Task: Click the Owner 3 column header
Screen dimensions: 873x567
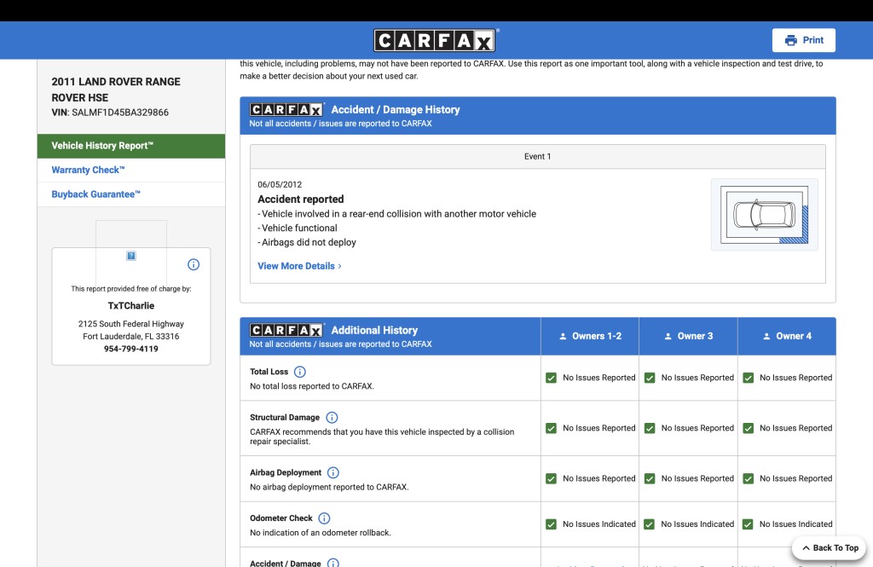Action: pos(689,336)
